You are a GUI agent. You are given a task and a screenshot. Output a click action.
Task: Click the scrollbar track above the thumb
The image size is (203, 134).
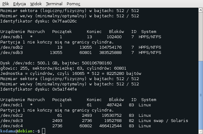[x=200, y=34]
